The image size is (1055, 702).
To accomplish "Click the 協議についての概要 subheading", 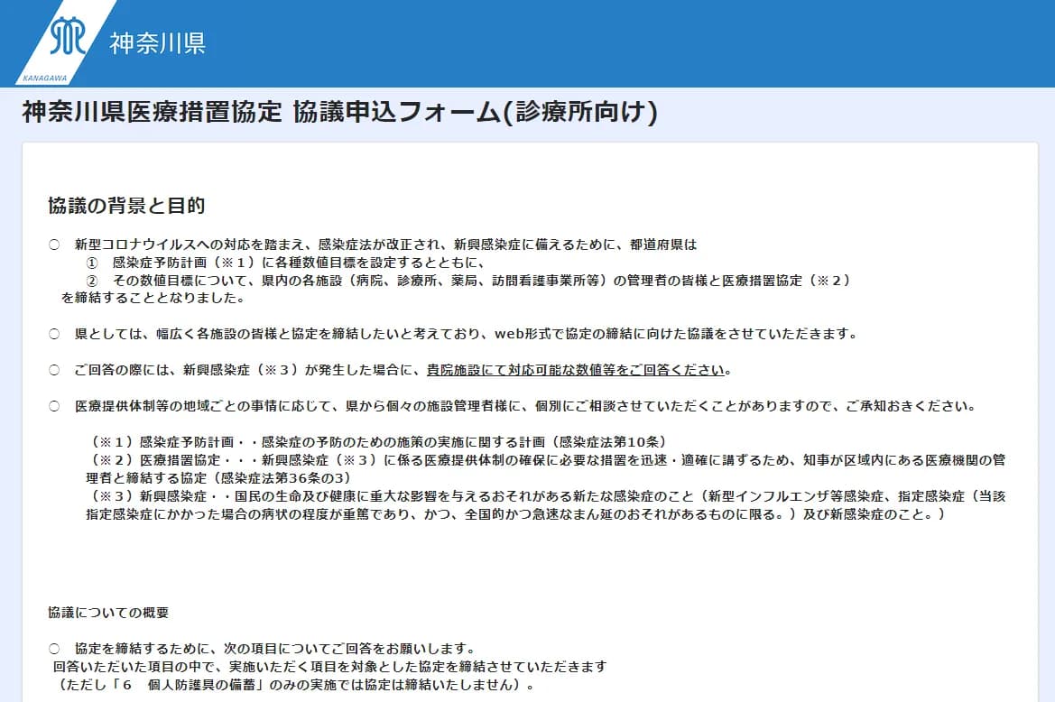I will [108, 613].
